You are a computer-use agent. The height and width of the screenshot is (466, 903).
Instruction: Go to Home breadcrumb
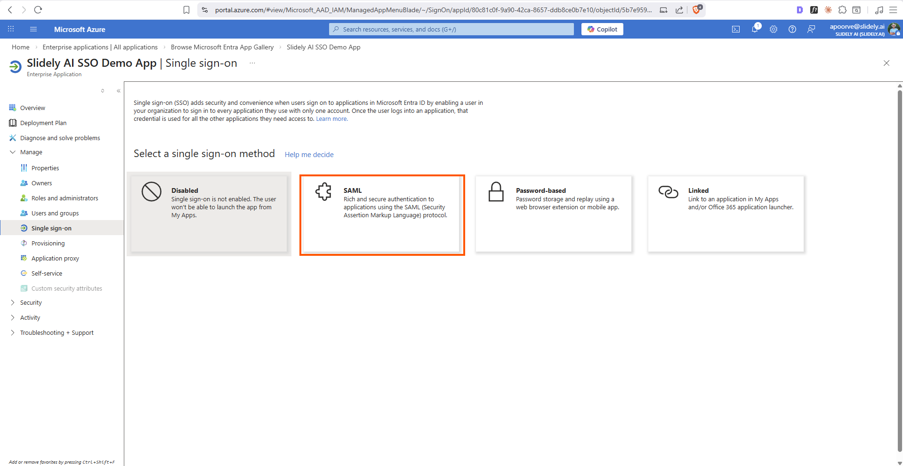(x=20, y=47)
